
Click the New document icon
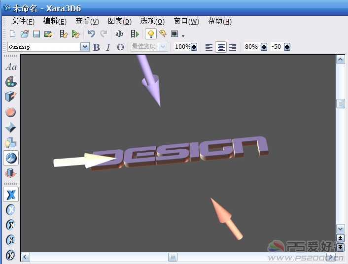pyautogui.click(x=12, y=33)
